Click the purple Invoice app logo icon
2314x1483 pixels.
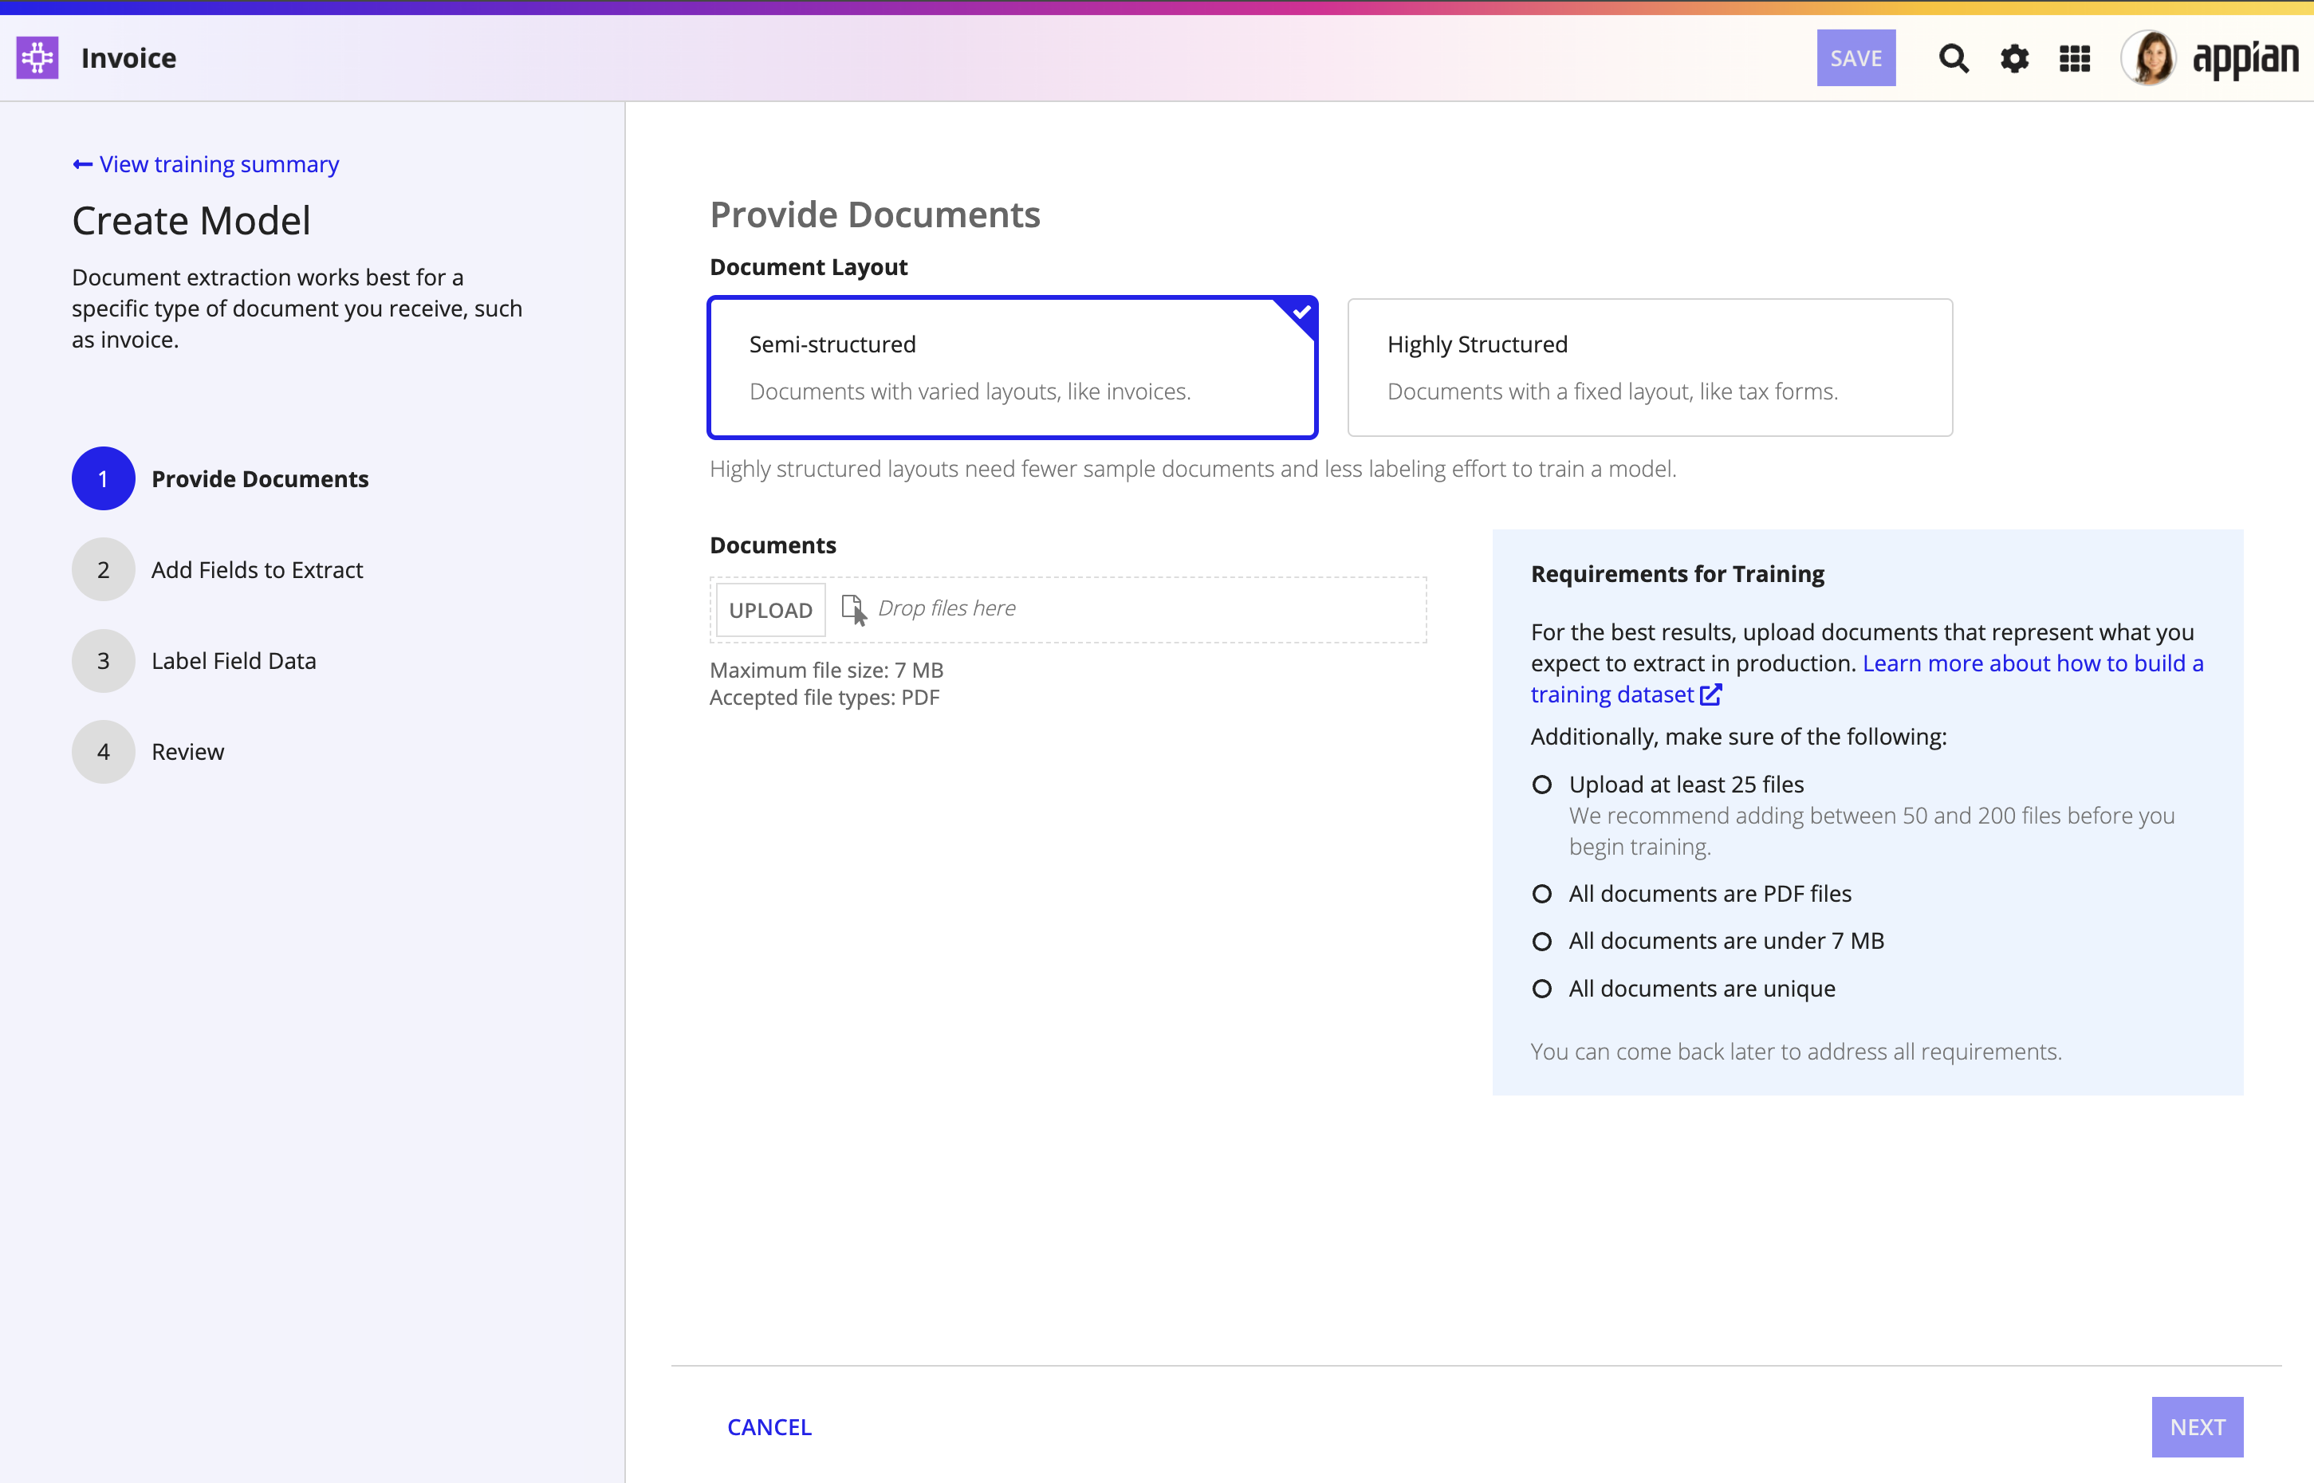(x=37, y=57)
